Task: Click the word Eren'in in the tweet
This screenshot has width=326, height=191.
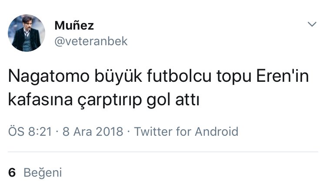Action: coord(288,77)
